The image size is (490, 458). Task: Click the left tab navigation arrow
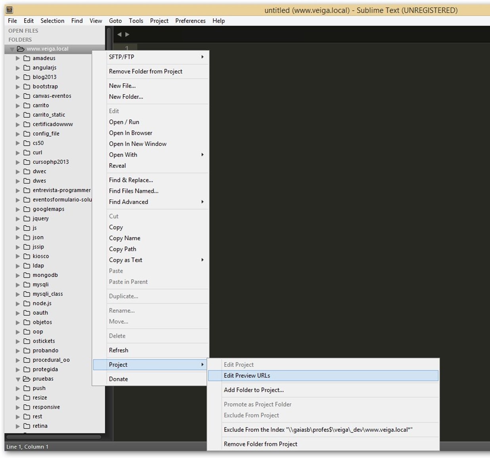click(119, 35)
